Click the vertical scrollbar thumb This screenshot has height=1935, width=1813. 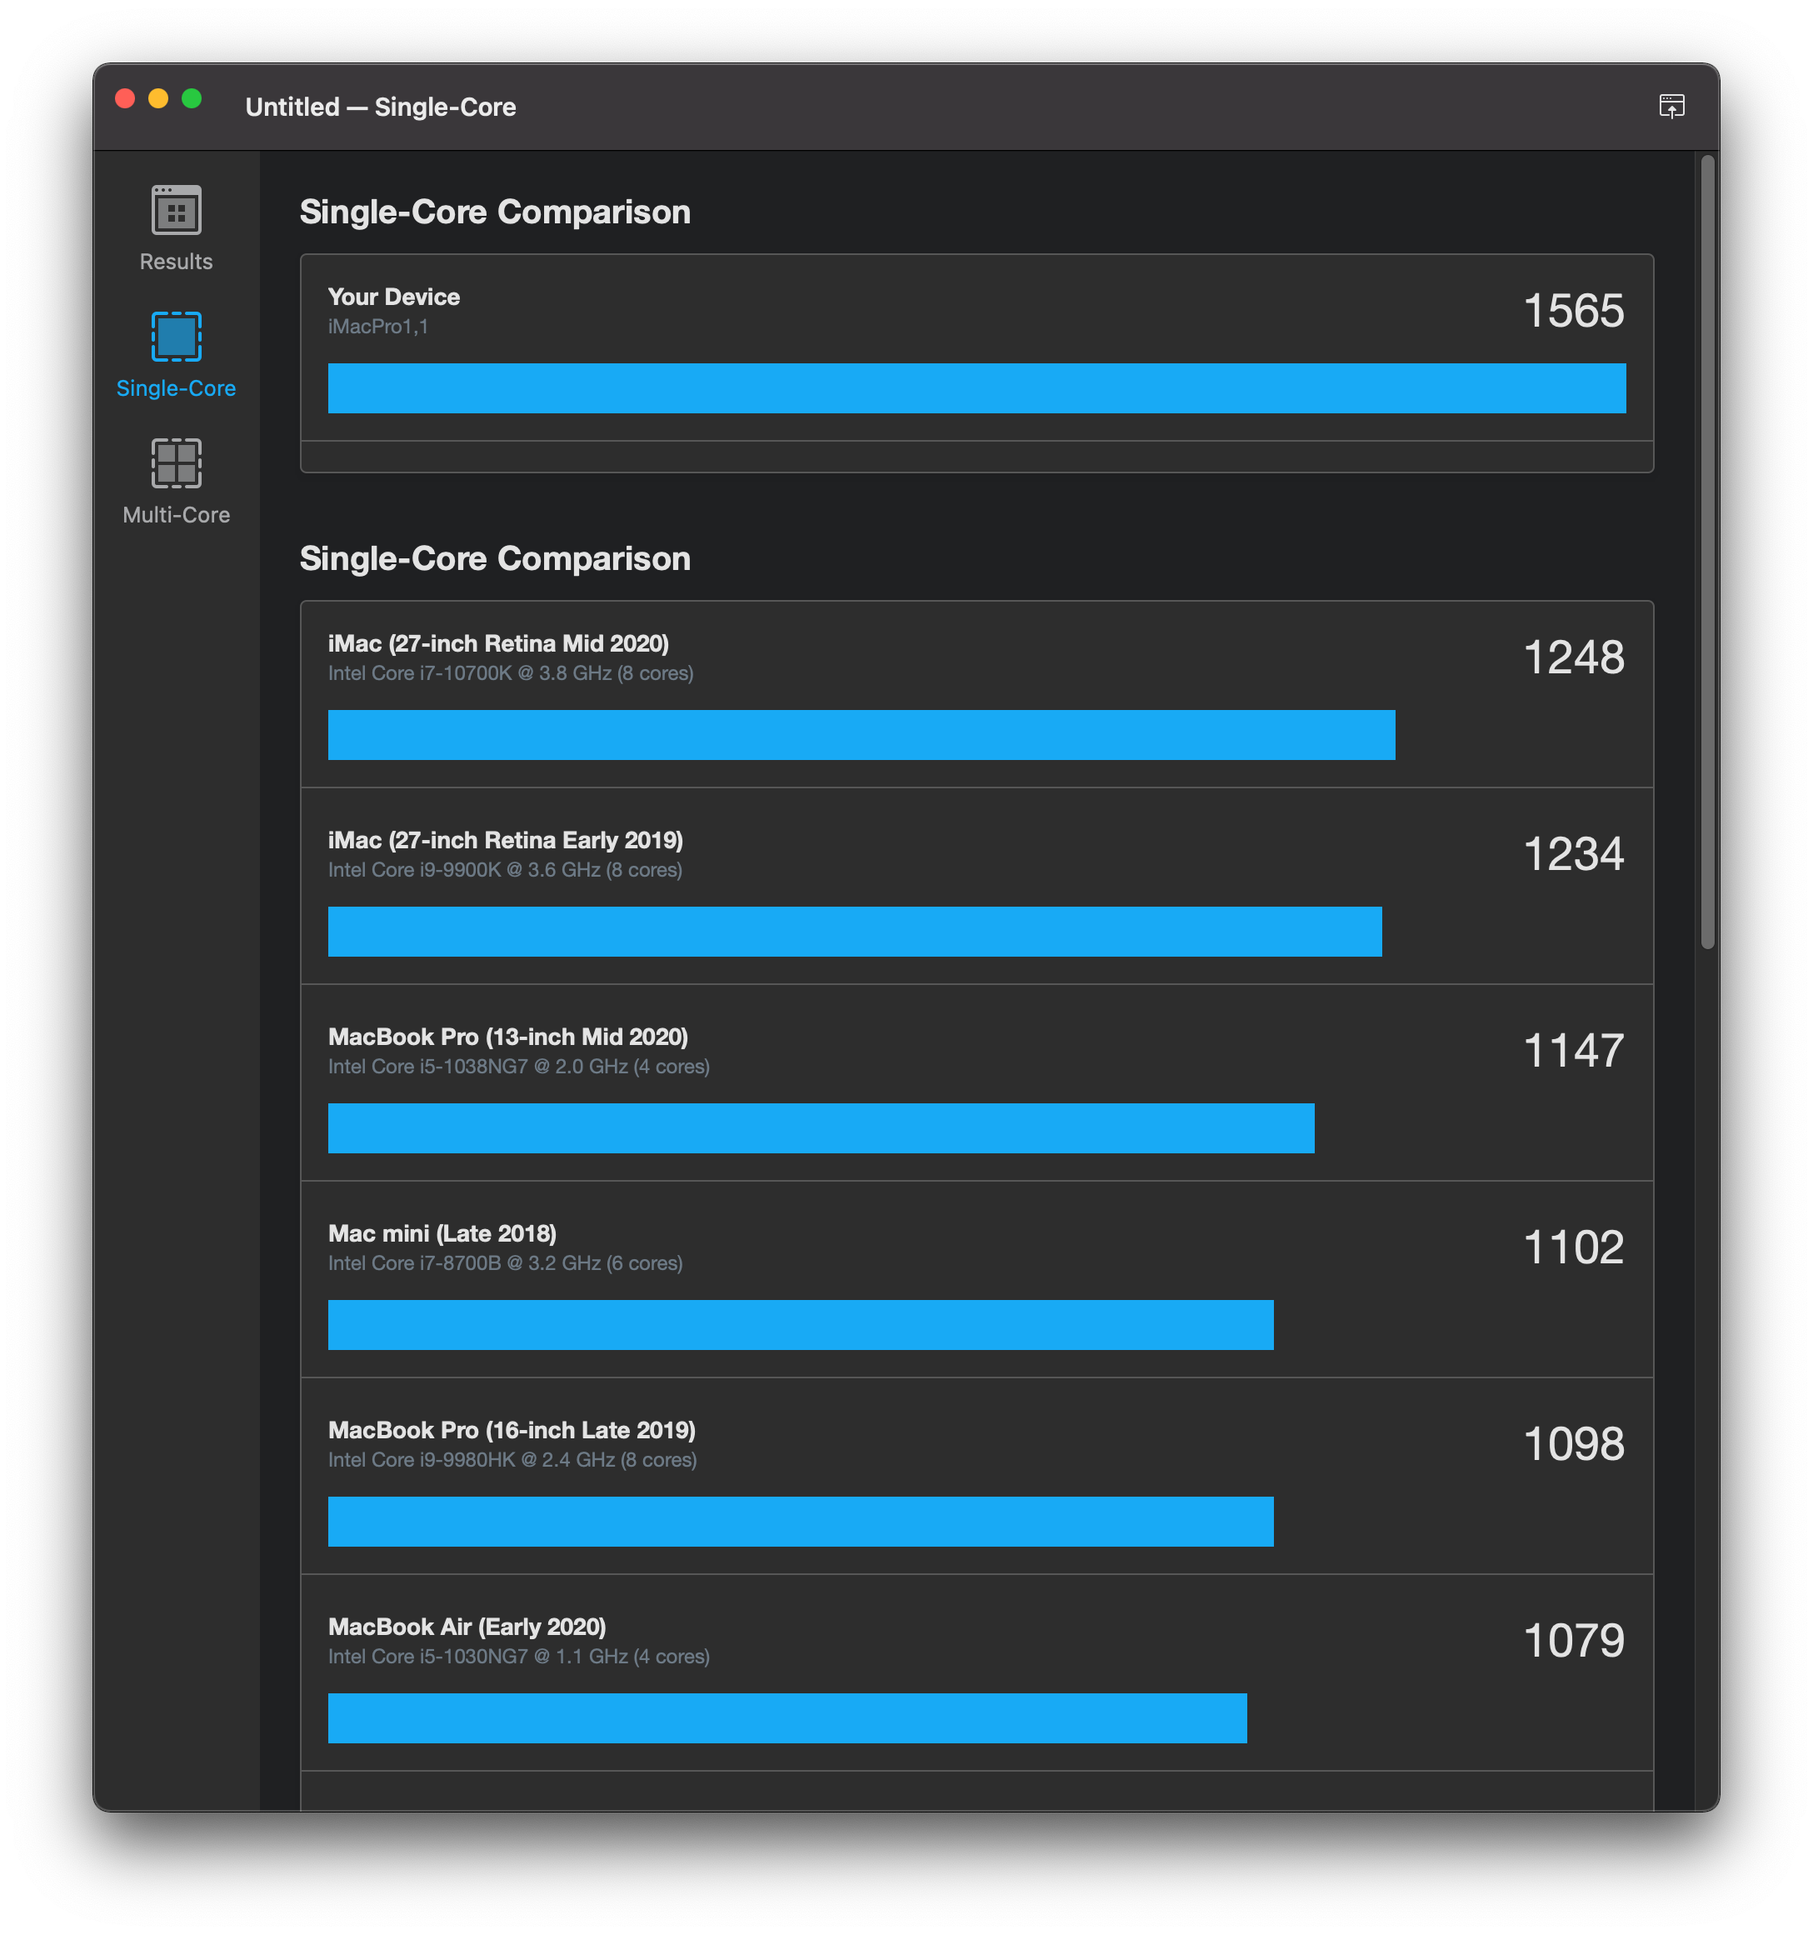click(1707, 551)
